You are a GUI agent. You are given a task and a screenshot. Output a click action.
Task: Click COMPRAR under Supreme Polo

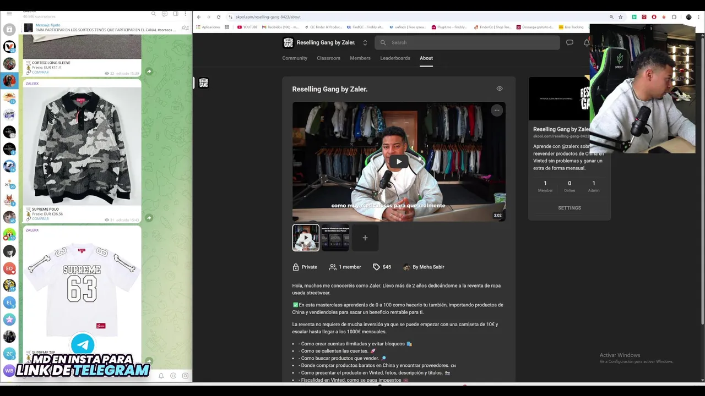[x=40, y=218]
